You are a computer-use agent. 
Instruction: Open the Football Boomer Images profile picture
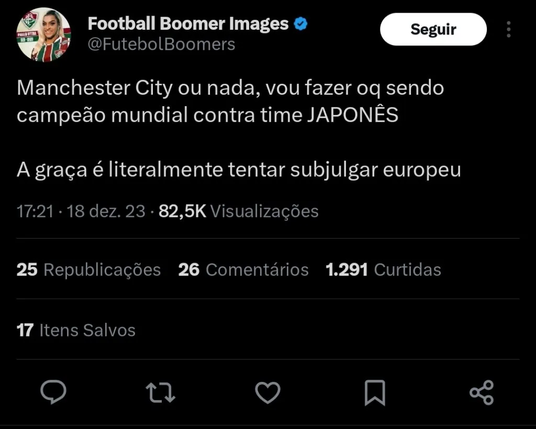[44, 35]
